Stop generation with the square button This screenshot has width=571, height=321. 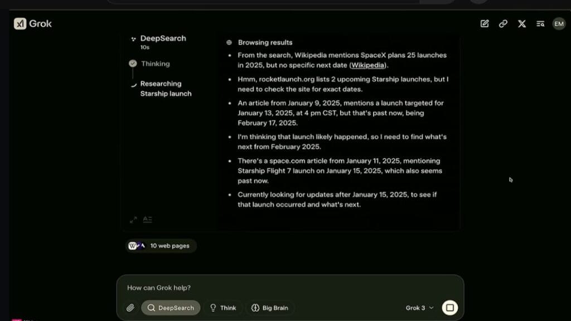[x=450, y=308]
